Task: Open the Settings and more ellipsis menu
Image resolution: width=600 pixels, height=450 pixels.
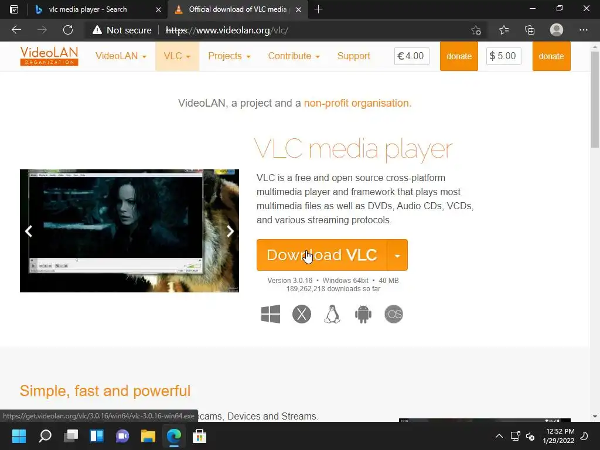Action: click(x=583, y=30)
